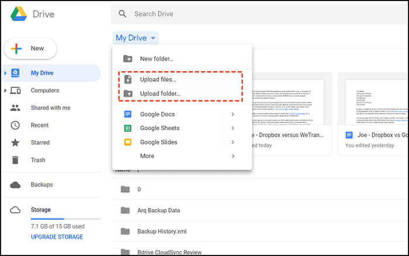Open the Starred section
This screenshot has height=256, width=409.
40,143
